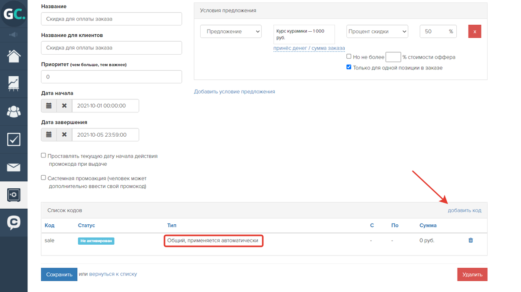Viewport: 521px width, 292px height.
Task: Click the Код column header
Action: (x=49, y=226)
